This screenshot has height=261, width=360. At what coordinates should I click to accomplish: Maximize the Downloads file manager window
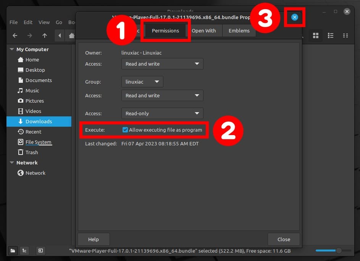336,11
